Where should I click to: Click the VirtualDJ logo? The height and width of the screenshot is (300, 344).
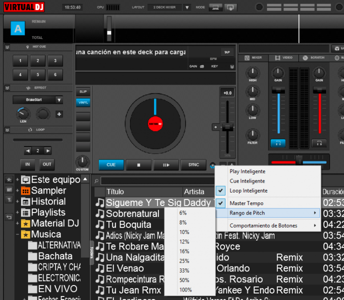[x=24, y=7]
